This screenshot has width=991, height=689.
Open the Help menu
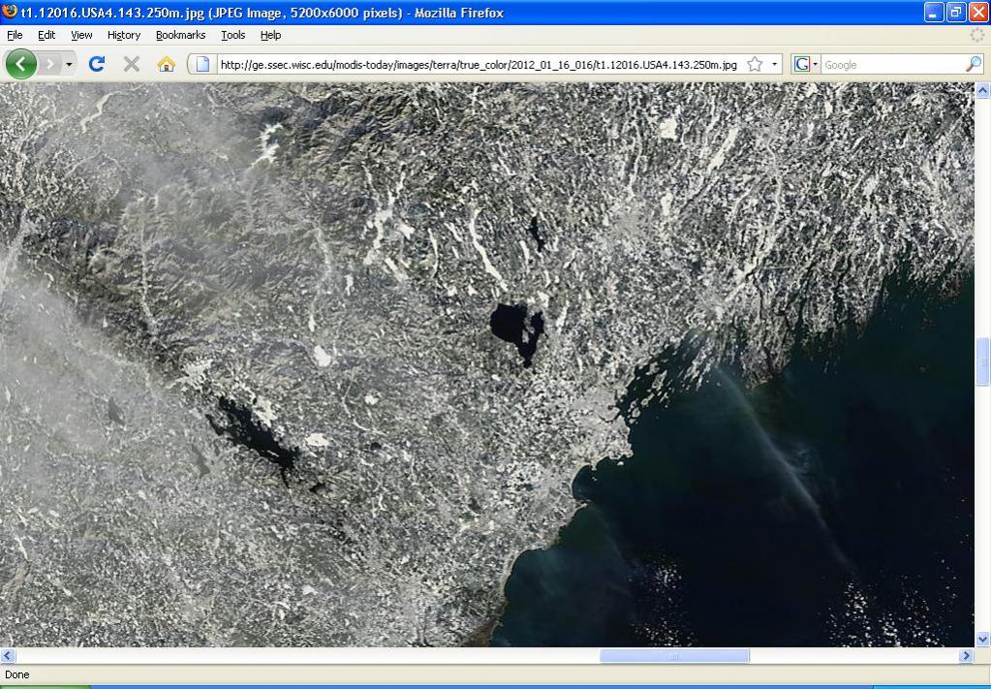[270, 36]
